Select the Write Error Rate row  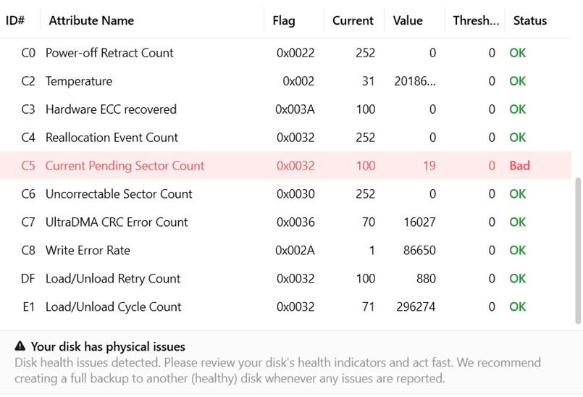285,250
